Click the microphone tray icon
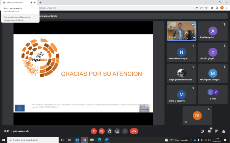 [199, 140]
